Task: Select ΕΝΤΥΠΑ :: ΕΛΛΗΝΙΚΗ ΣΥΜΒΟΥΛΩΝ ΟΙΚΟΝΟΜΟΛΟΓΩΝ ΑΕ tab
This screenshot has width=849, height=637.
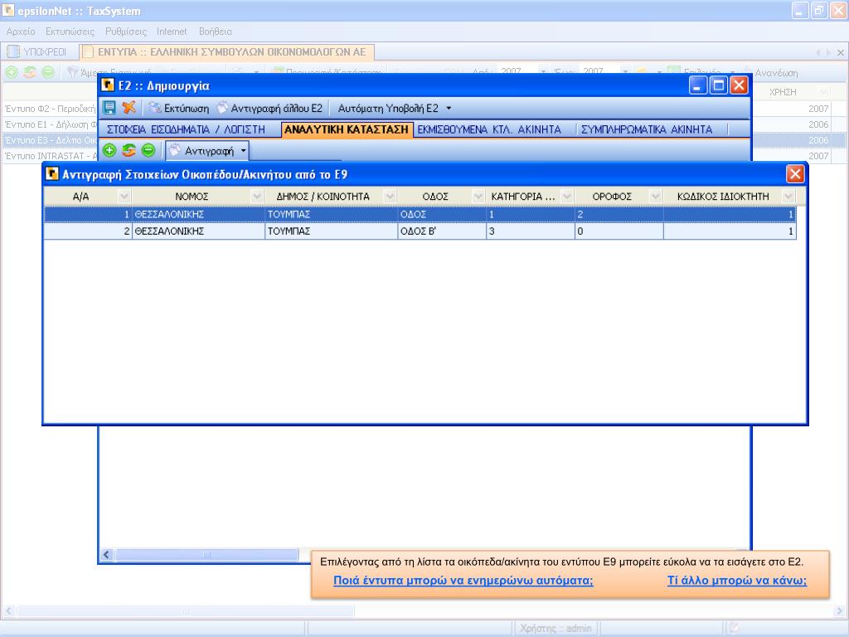Action: 226,52
